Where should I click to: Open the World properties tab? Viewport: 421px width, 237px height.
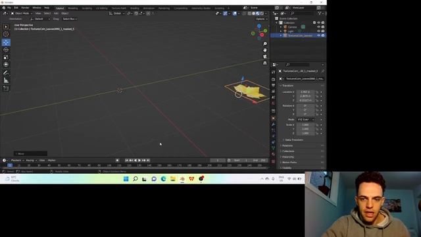274,103
